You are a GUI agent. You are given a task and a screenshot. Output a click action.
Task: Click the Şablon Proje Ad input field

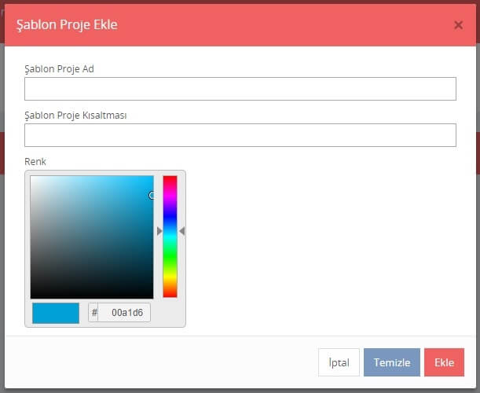click(x=240, y=89)
